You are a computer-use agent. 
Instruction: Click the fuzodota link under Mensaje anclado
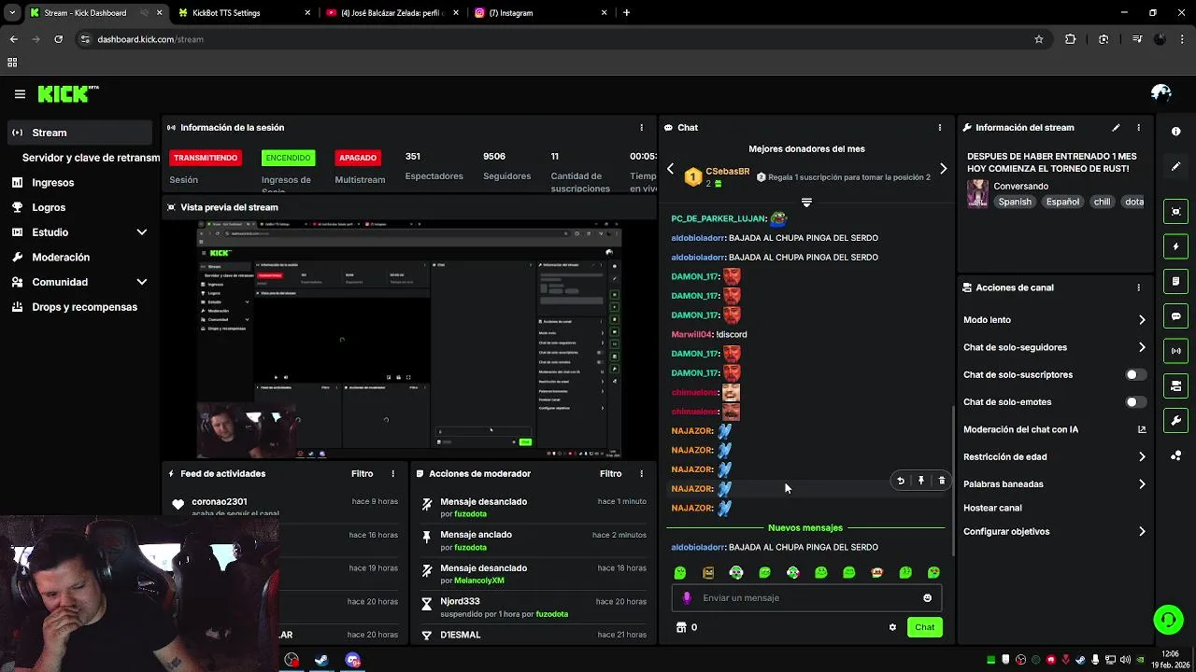[x=470, y=548]
